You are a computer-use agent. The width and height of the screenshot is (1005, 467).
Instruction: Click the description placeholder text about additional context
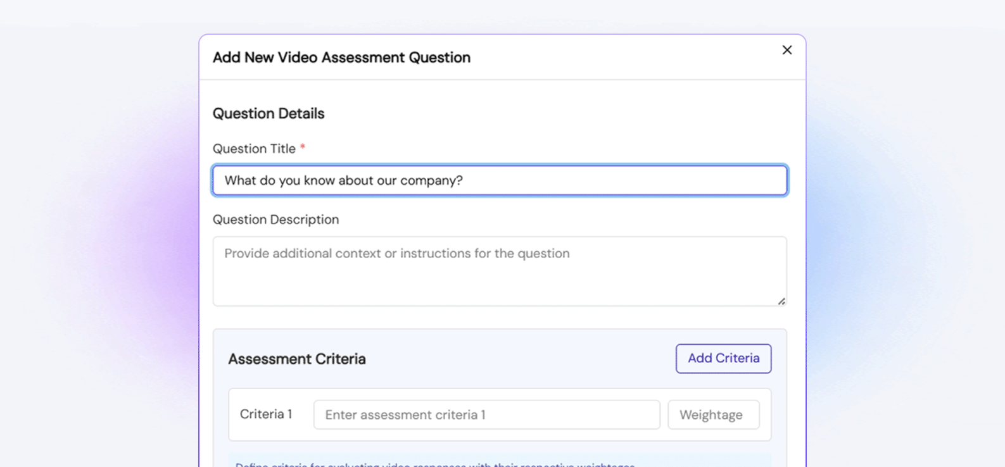pos(397,254)
